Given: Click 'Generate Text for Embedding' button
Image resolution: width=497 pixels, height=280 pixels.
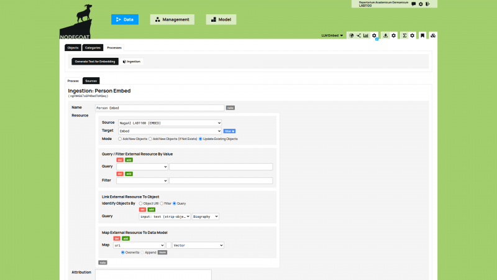Looking at the screenshot, I should tap(94, 62).
